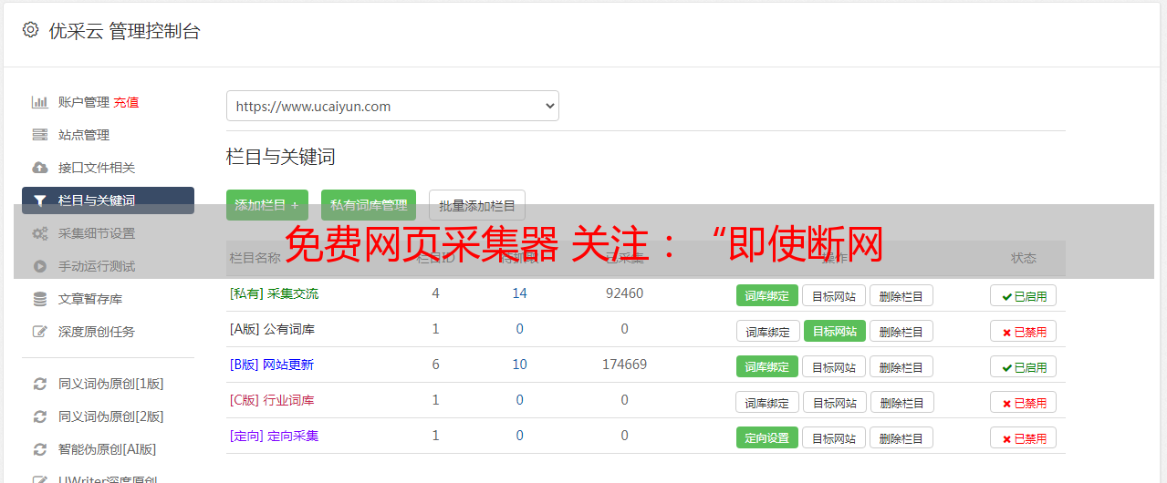
Task: Click the filter icon of 栏目与关键词
Action: point(39,200)
